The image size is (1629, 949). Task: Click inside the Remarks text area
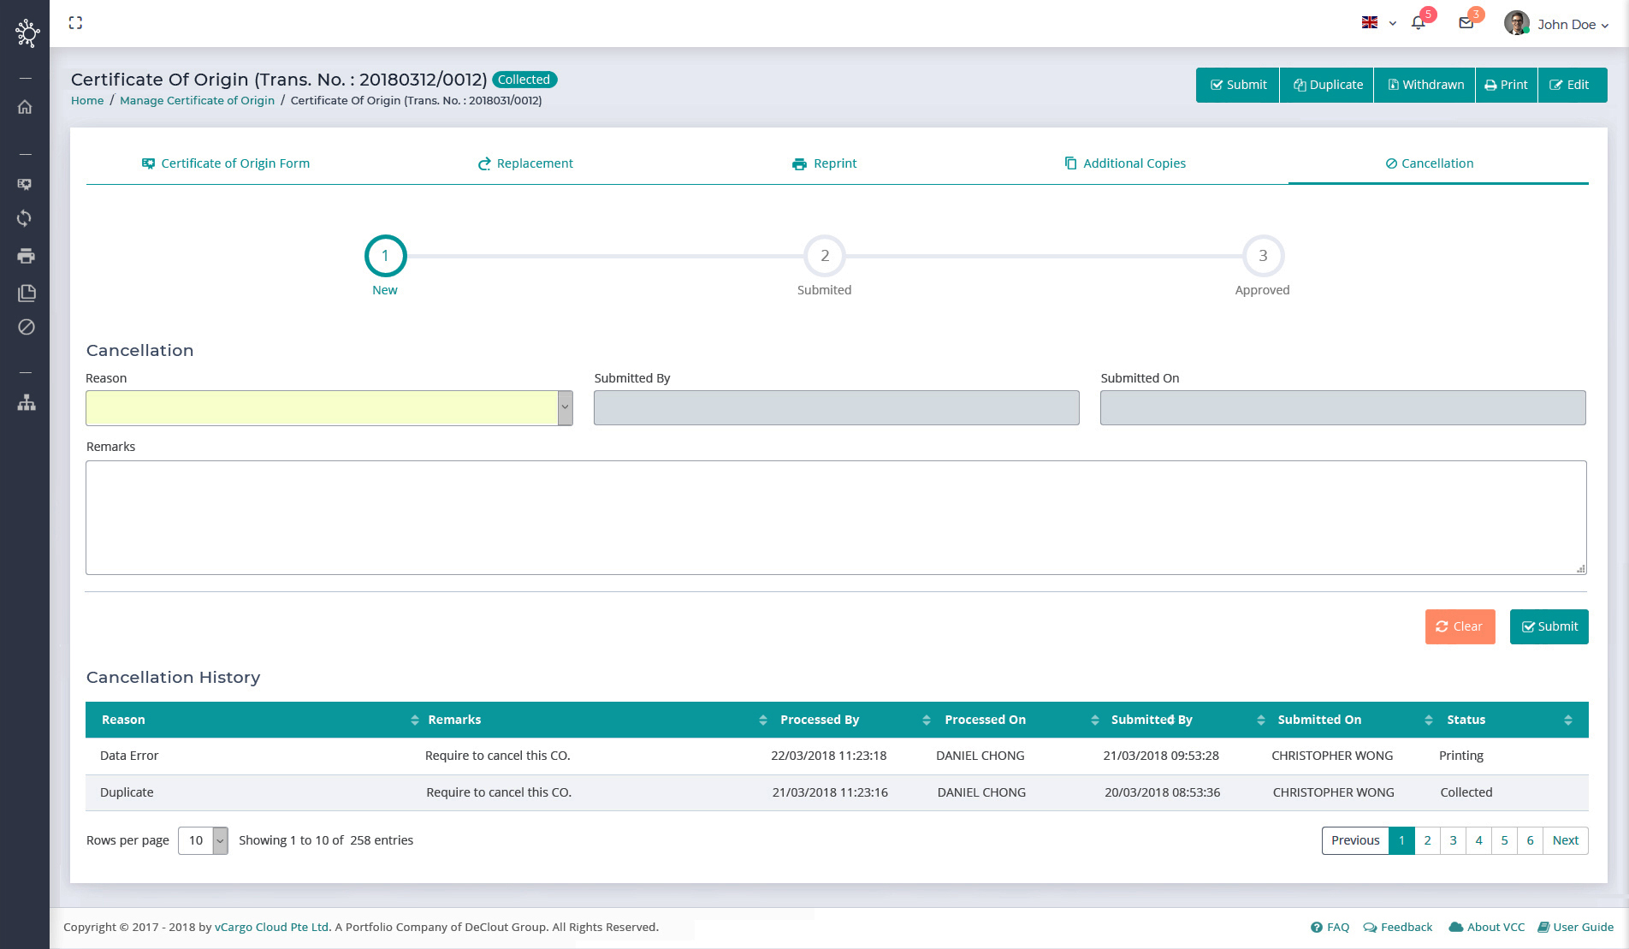click(835, 518)
